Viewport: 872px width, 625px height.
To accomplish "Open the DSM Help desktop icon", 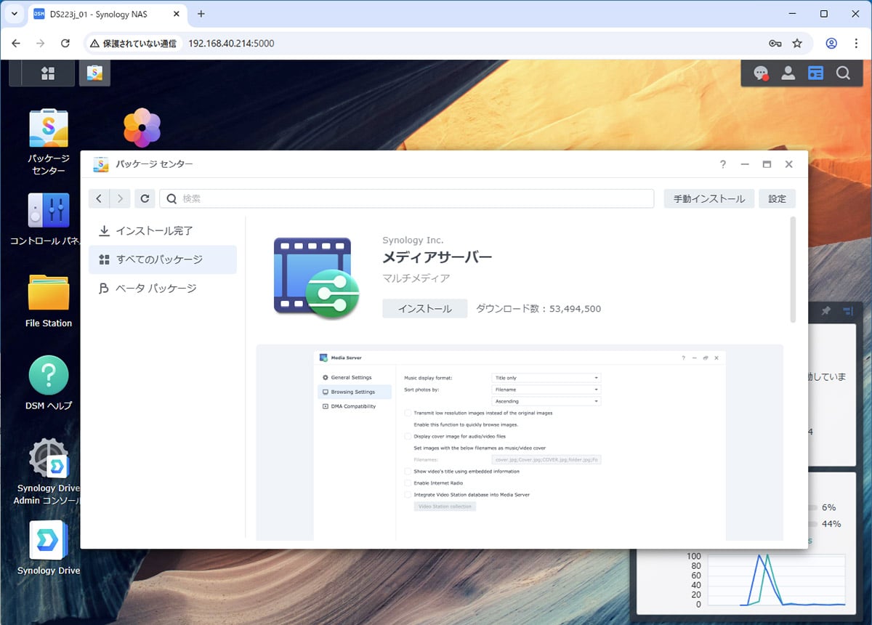I will (x=49, y=376).
